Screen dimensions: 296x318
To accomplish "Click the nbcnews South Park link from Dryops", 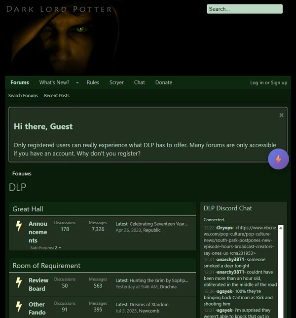I will 240,240.
